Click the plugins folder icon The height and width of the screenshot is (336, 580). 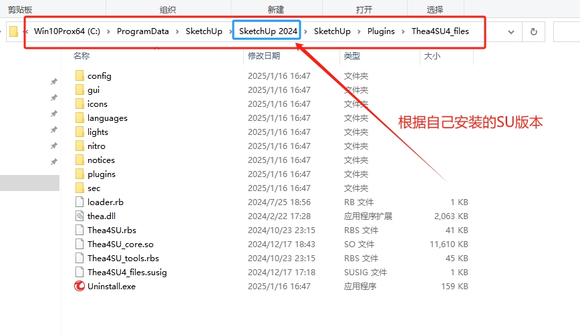click(80, 174)
